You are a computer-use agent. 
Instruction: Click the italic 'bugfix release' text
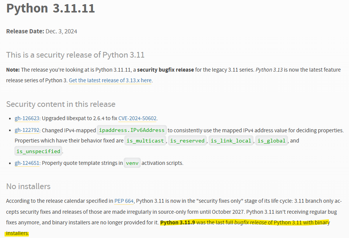click(250, 223)
